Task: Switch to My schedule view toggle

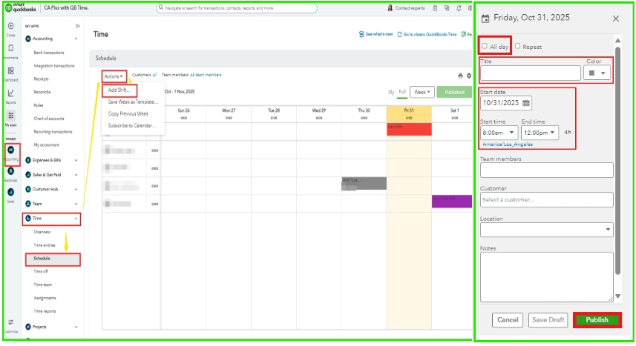Action: (x=391, y=93)
